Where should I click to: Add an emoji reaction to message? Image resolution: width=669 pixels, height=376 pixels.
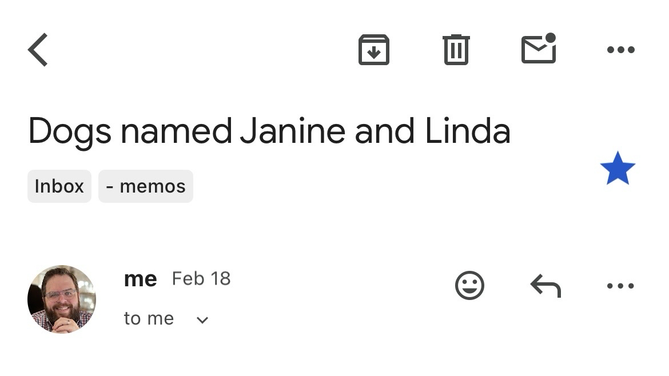(x=469, y=285)
